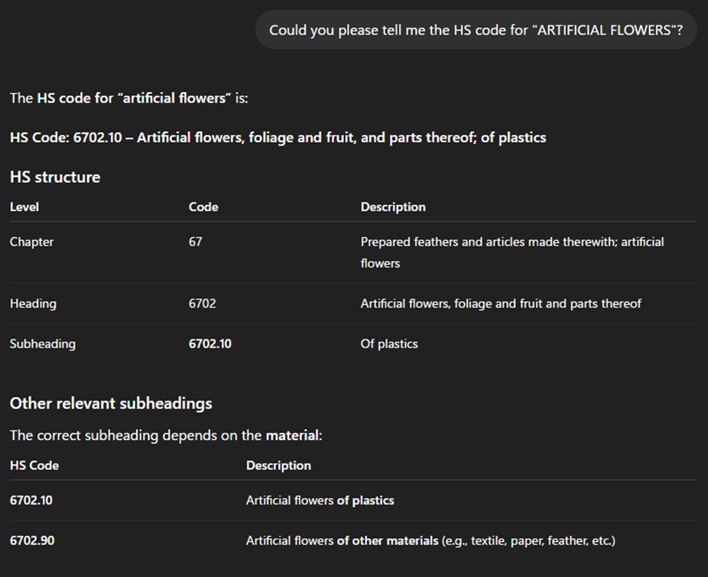Viewport: 708px width, 577px height.
Task: Click the "HS structure" section heading
Action: point(55,177)
